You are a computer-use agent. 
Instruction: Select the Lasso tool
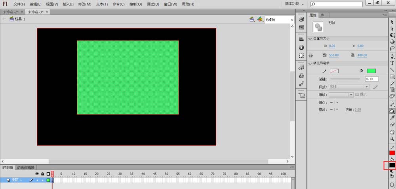pyautogui.click(x=392, y=48)
